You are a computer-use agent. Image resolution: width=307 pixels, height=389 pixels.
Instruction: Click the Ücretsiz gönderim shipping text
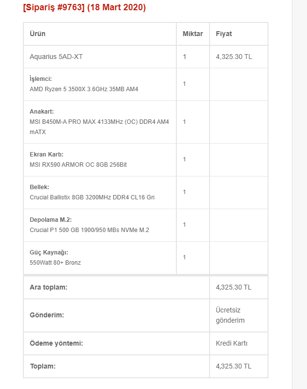coord(230,315)
